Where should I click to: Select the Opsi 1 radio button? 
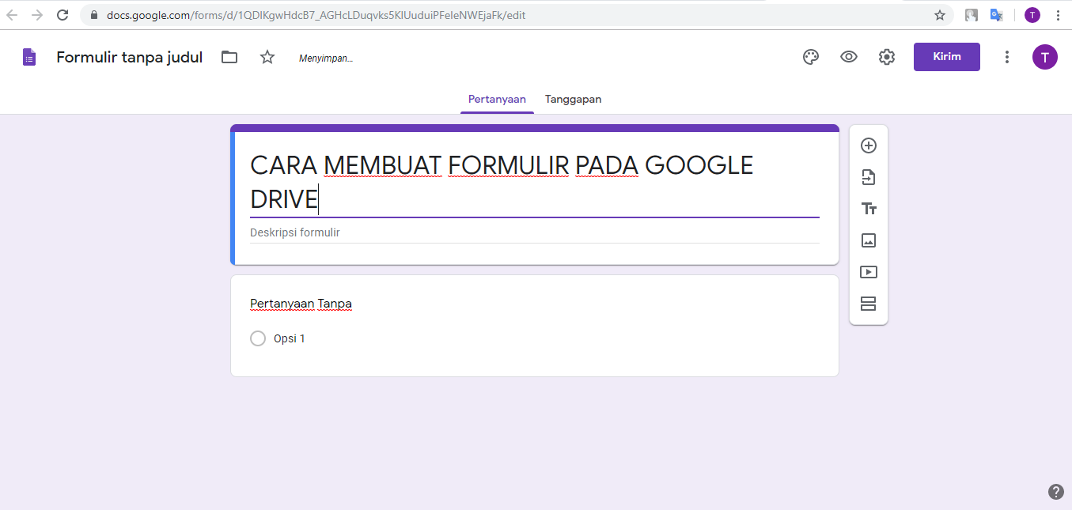258,338
